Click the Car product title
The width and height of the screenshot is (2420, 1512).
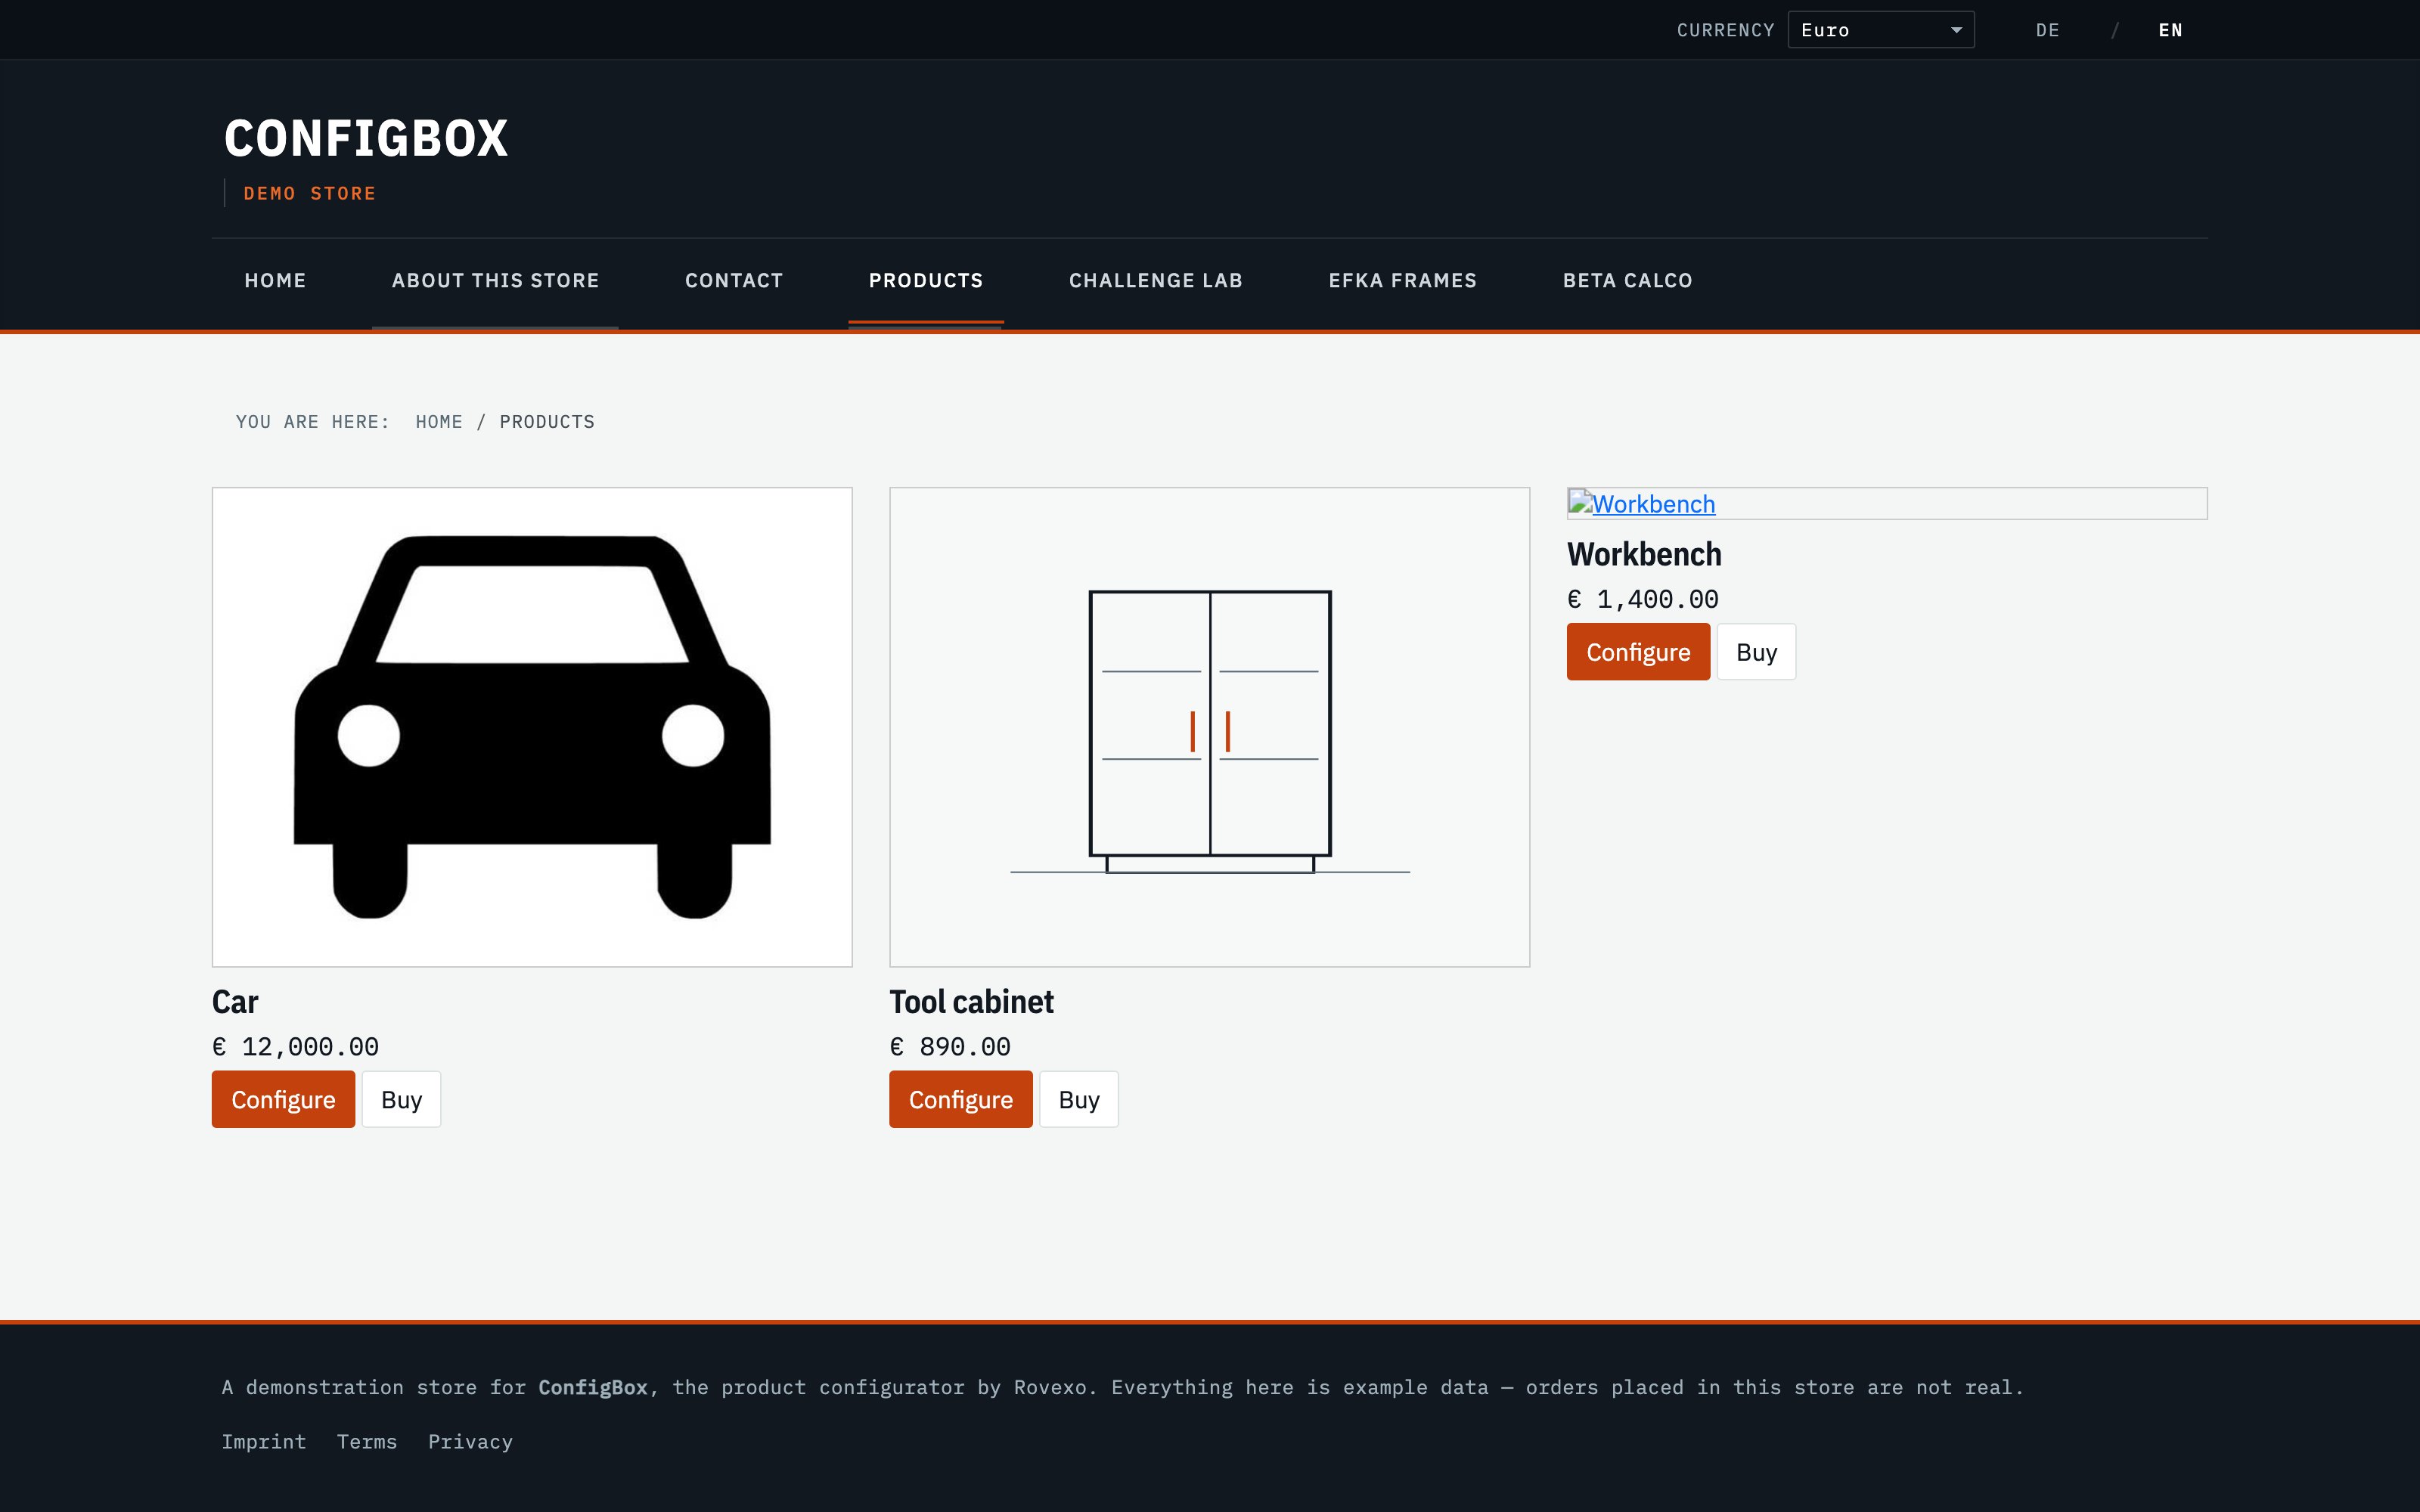235,1001
